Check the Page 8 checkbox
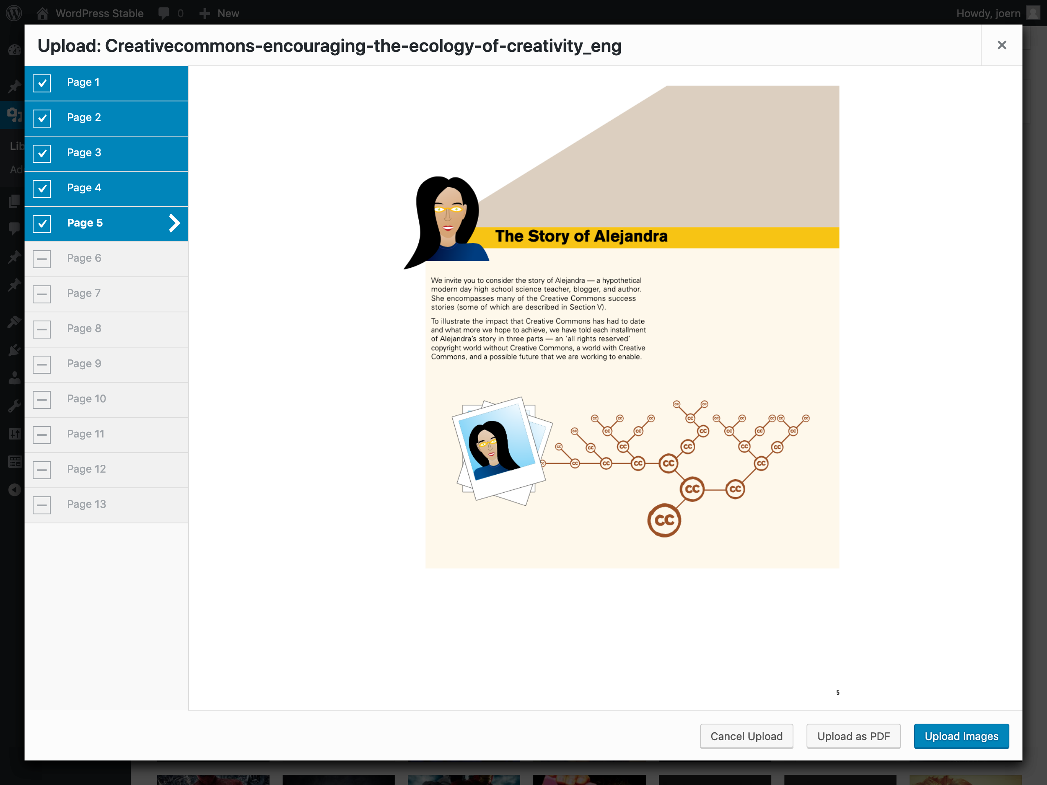 [42, 329]
